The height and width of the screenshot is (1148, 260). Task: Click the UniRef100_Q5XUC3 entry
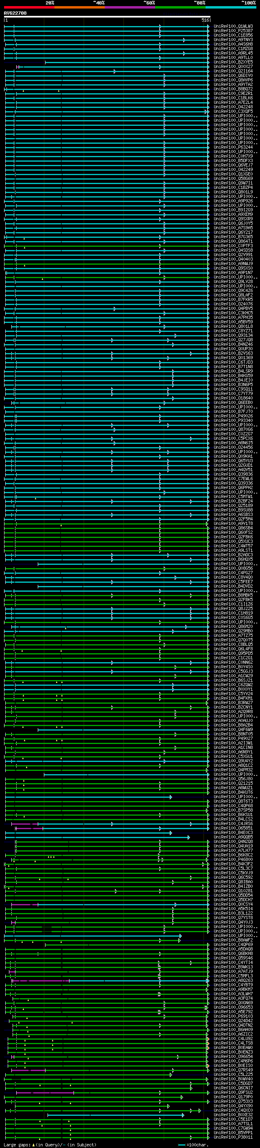233,541
